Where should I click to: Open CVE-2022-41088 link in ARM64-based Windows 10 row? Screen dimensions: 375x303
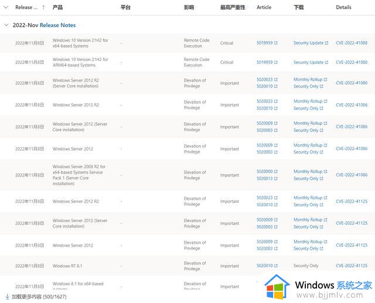coord(352,62)
